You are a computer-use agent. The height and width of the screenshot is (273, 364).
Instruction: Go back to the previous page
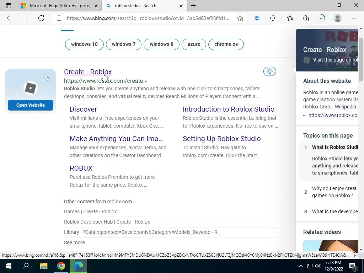pyautogui.click(x=10, y=18)
